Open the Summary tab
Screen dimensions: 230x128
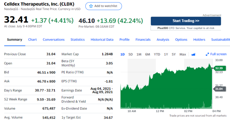pyautogui.click(x=15, y=40)
